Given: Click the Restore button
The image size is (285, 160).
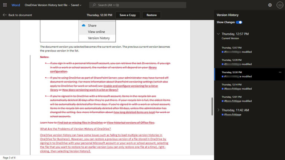Looking at the screenshot, I should tap(151, 15).
